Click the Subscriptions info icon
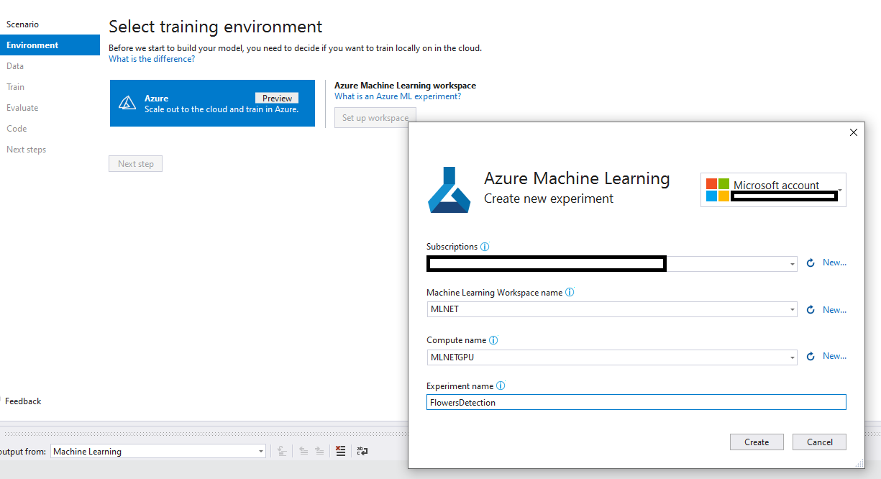Screen dimensions: 881x479 point(485,247)
